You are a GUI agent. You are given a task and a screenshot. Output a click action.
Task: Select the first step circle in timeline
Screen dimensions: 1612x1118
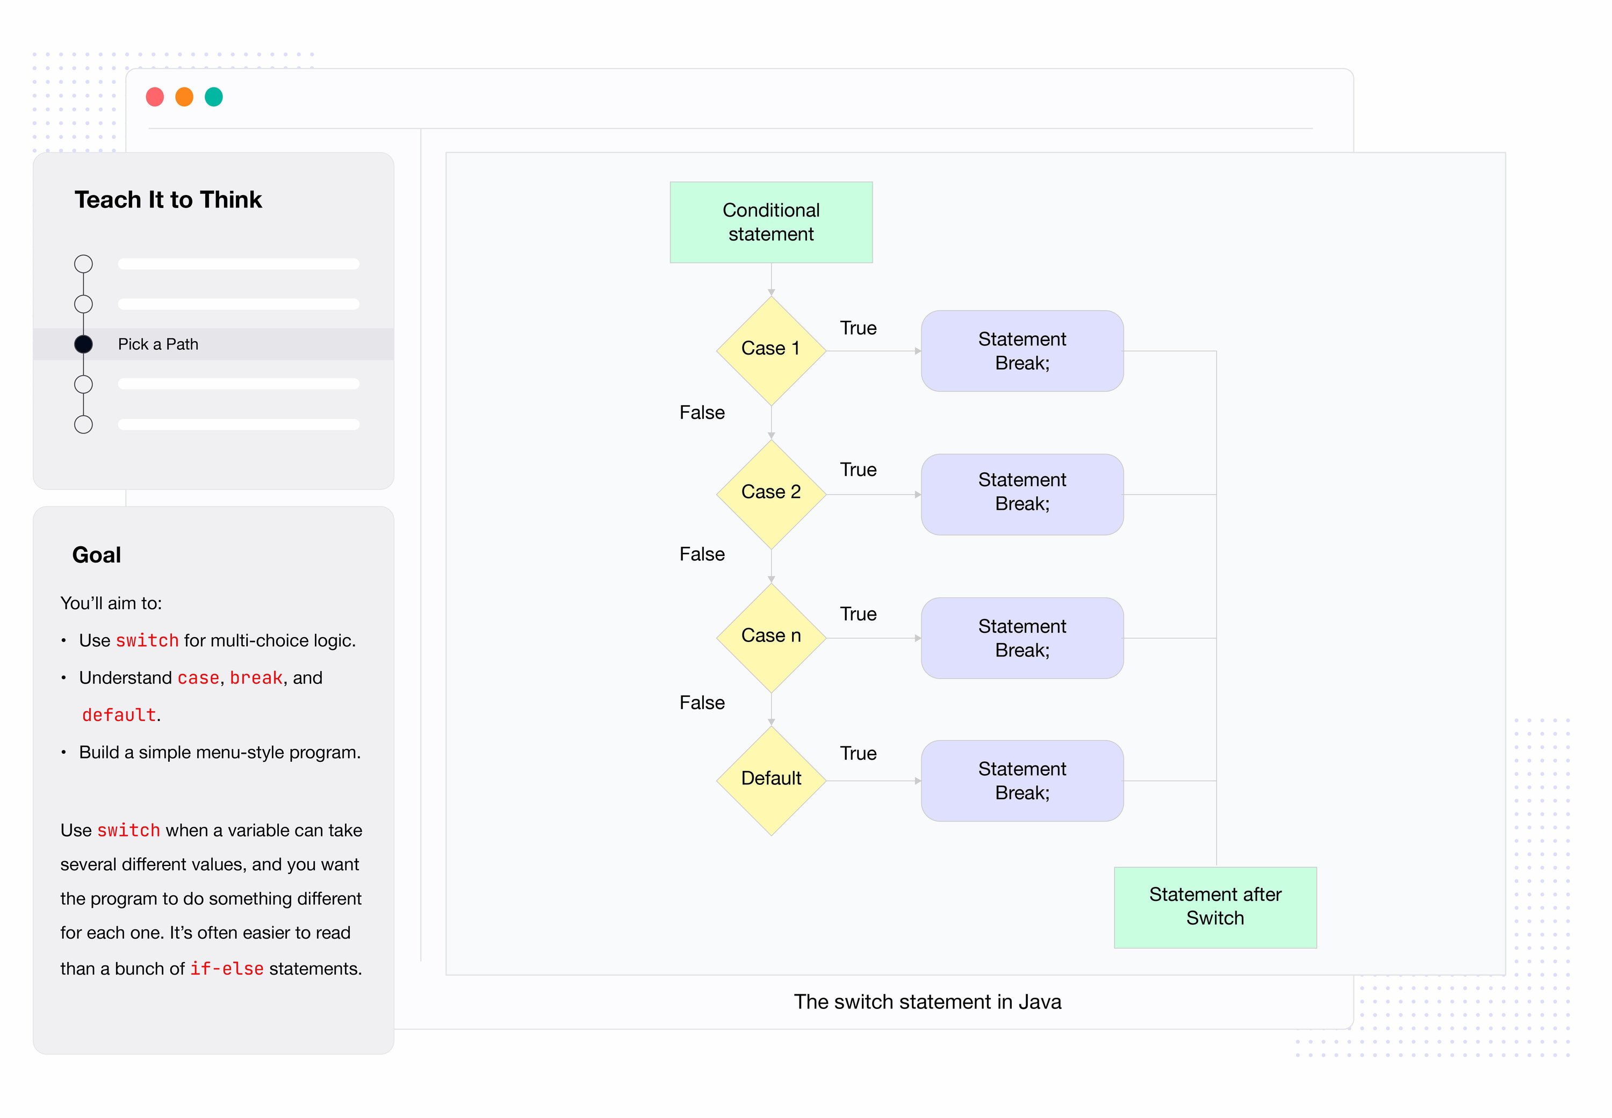click(x=83, y=264)
